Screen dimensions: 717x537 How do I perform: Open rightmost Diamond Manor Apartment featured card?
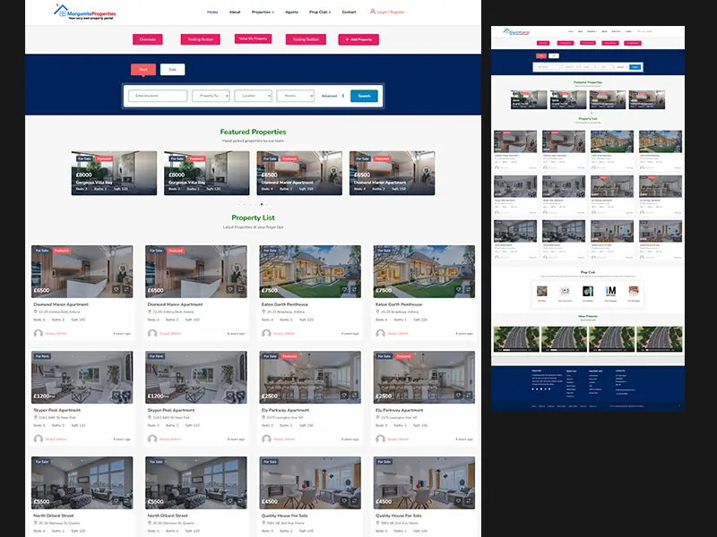point(392,173)
